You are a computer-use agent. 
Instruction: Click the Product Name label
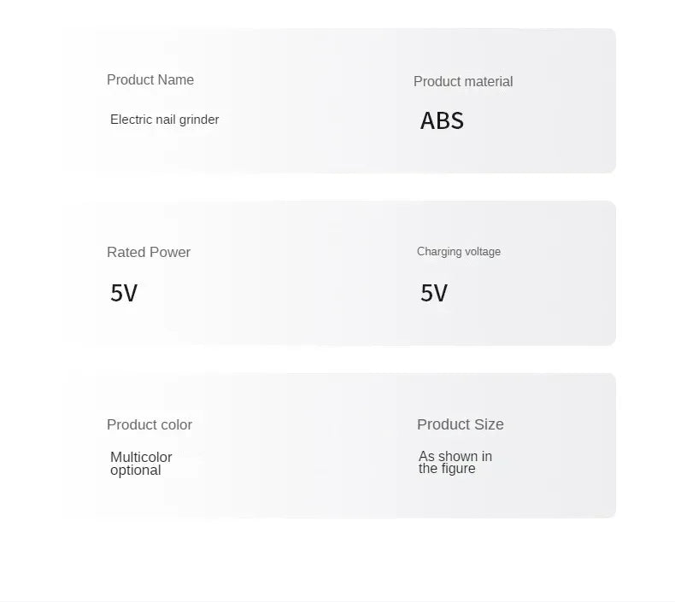(150, 80)
